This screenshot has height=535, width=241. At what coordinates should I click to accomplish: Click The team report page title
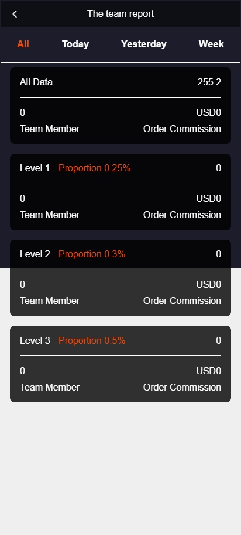pyautogui.click(x=120, y=13)
